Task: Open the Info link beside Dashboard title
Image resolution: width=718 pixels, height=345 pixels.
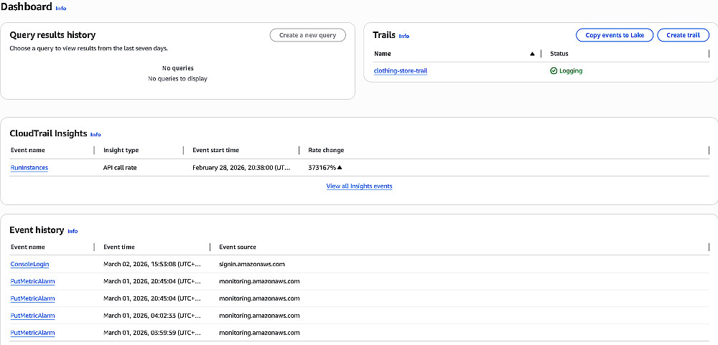Action: pyautogui.click(x=60, y=9)
